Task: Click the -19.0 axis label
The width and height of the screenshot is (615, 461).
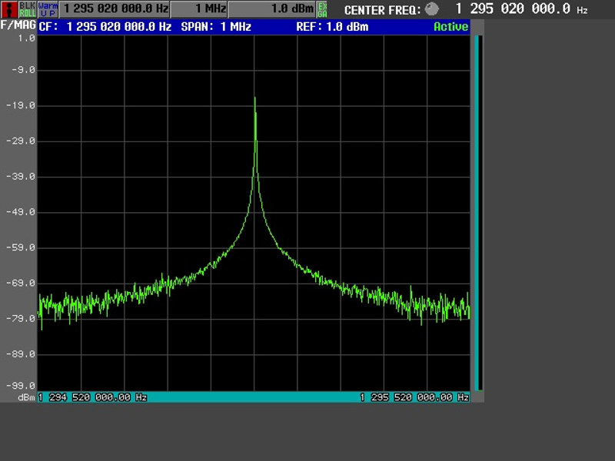Action: [x=22, y=105]
